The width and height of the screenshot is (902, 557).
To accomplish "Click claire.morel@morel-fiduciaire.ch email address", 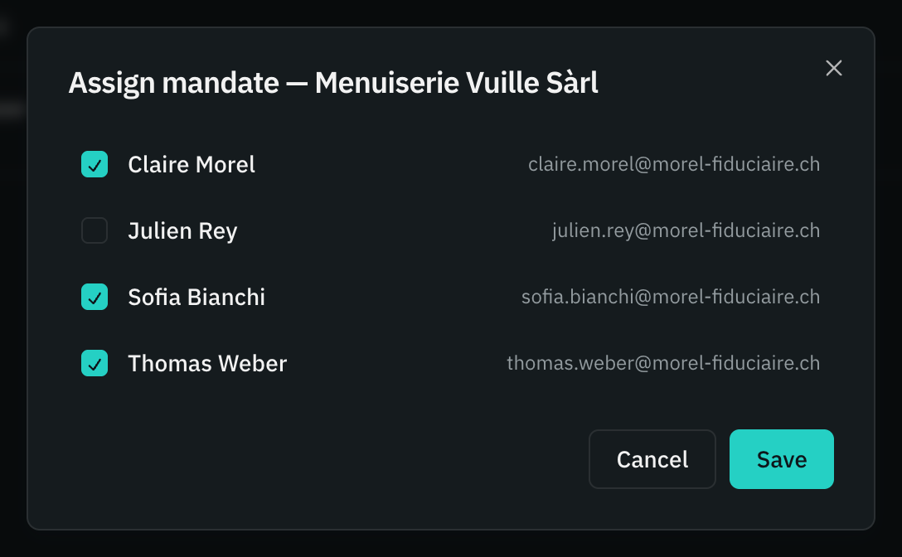I will pos(674,165).
